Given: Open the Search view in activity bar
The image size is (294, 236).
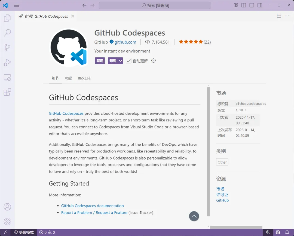Looking at the screenshot, I should click(x=7, y=33).
